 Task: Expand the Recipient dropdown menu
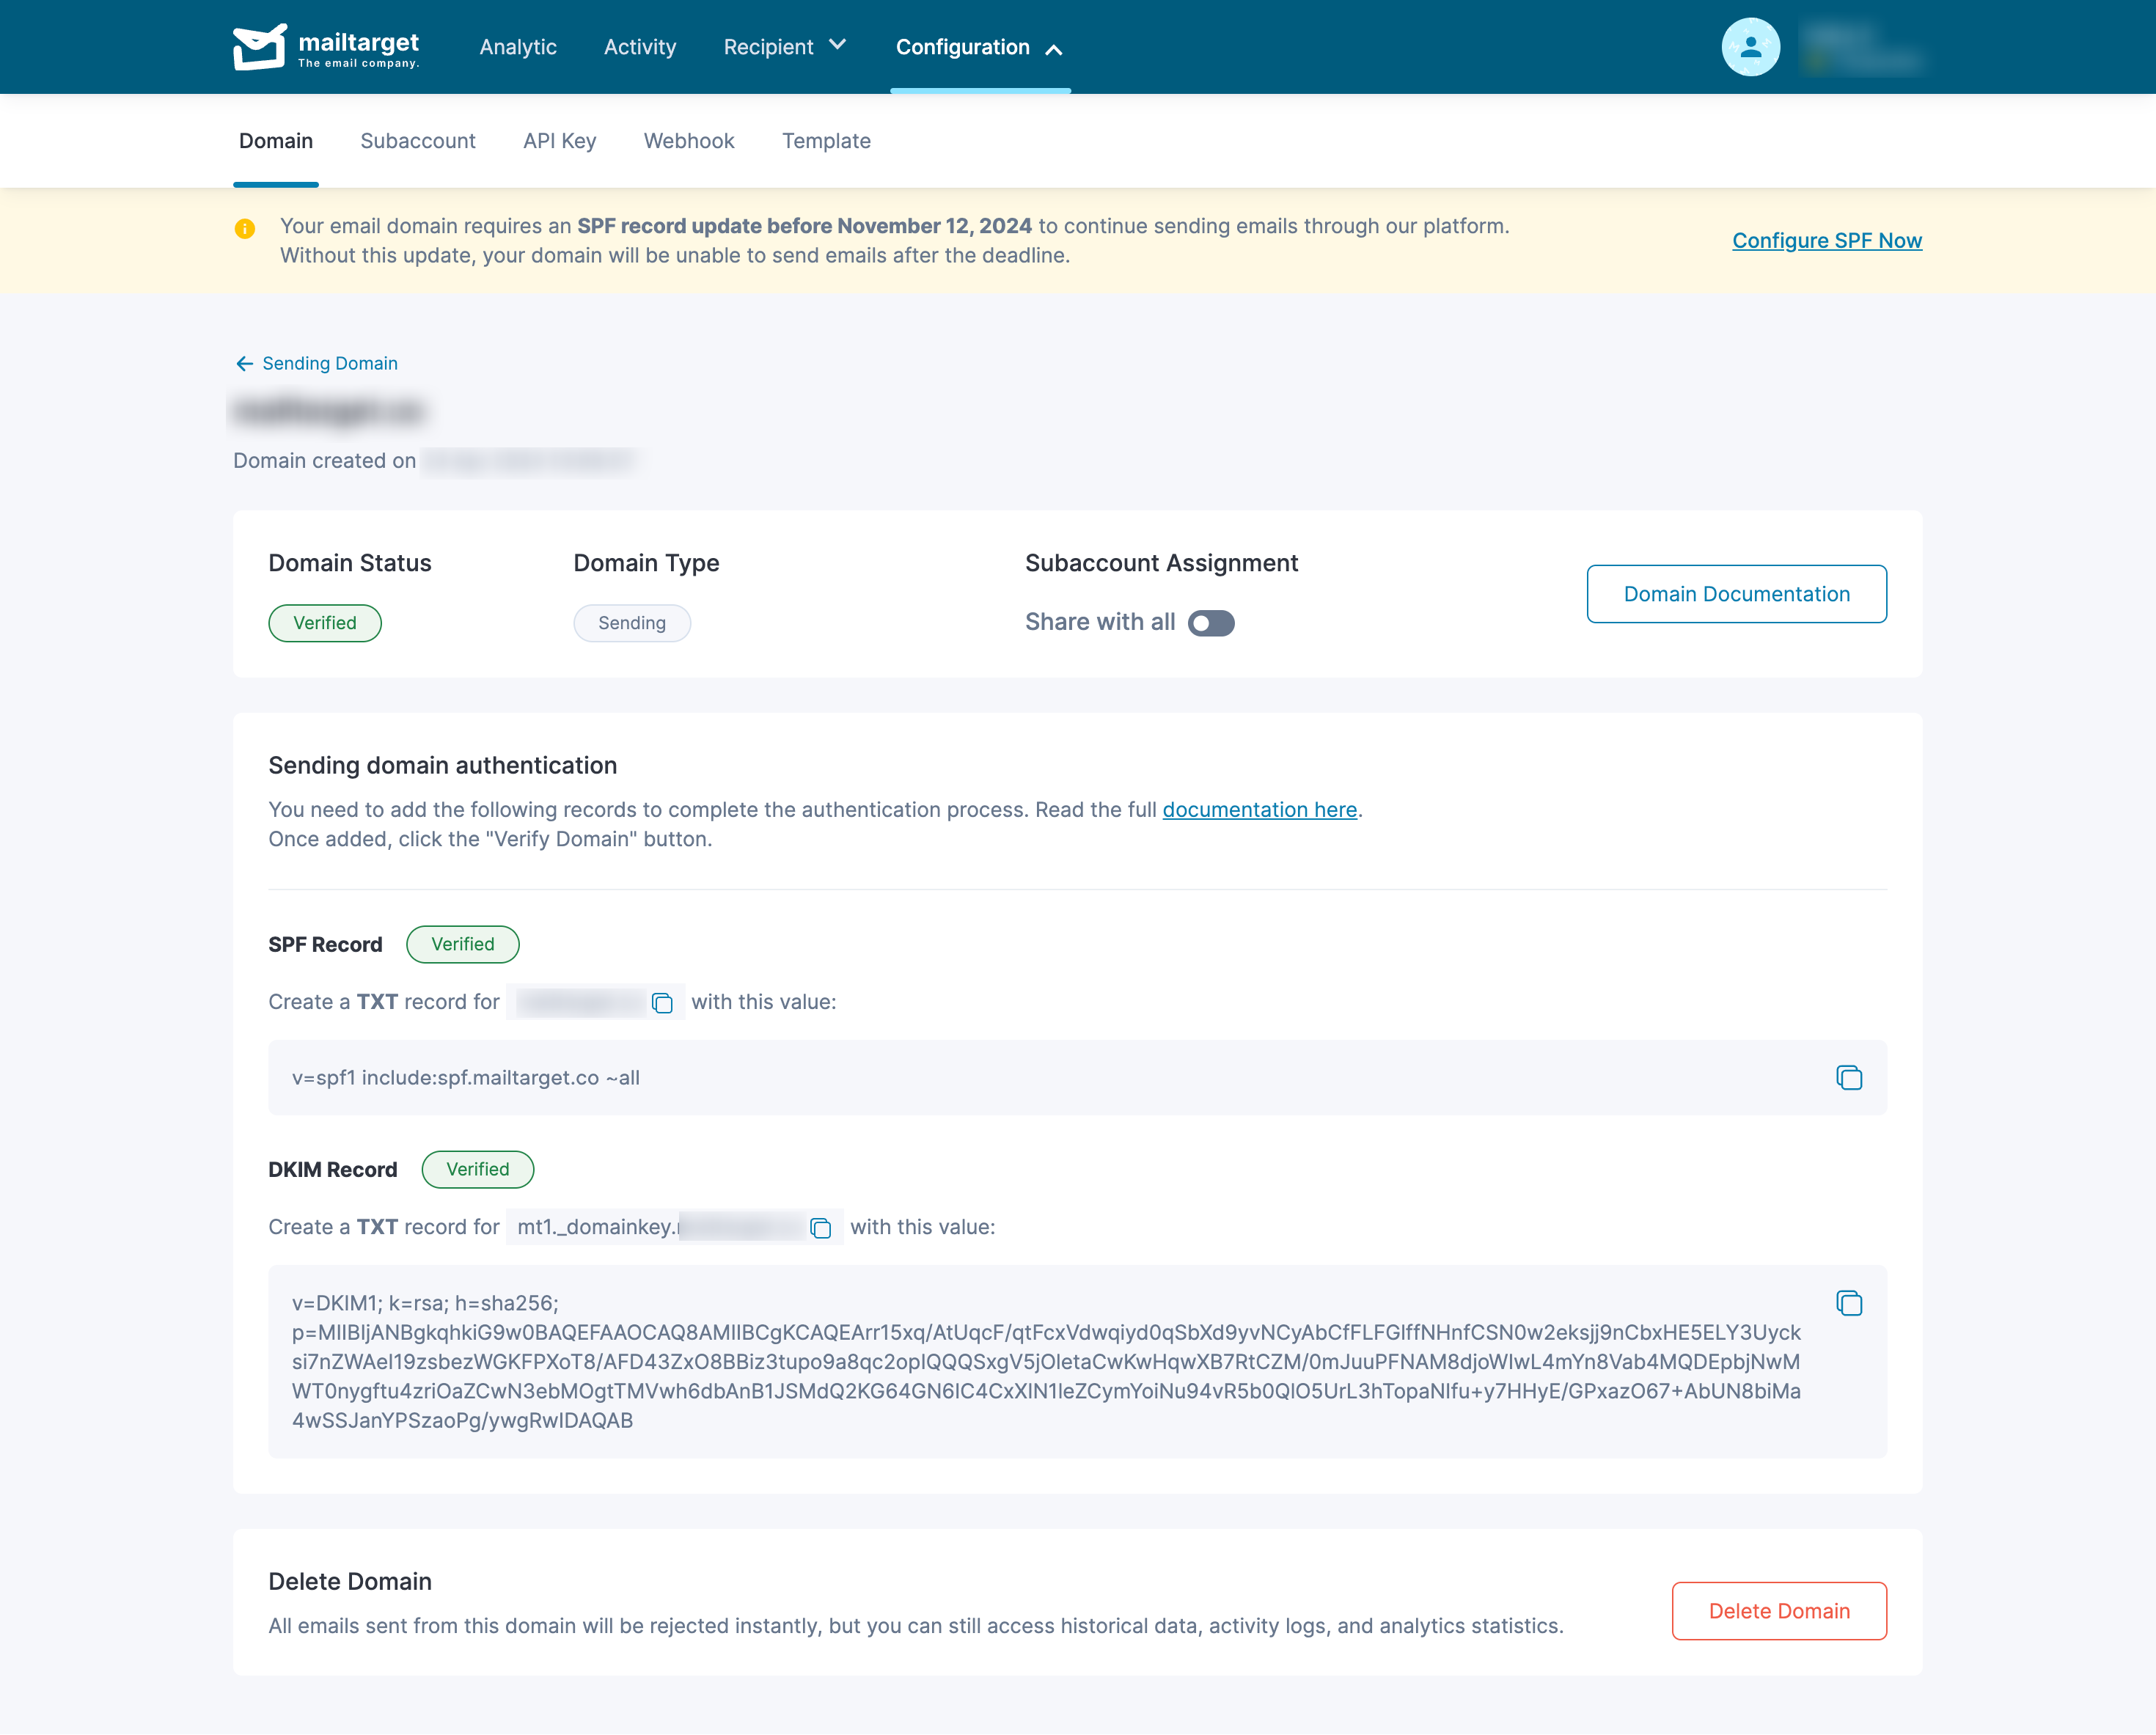pos(785,47)
